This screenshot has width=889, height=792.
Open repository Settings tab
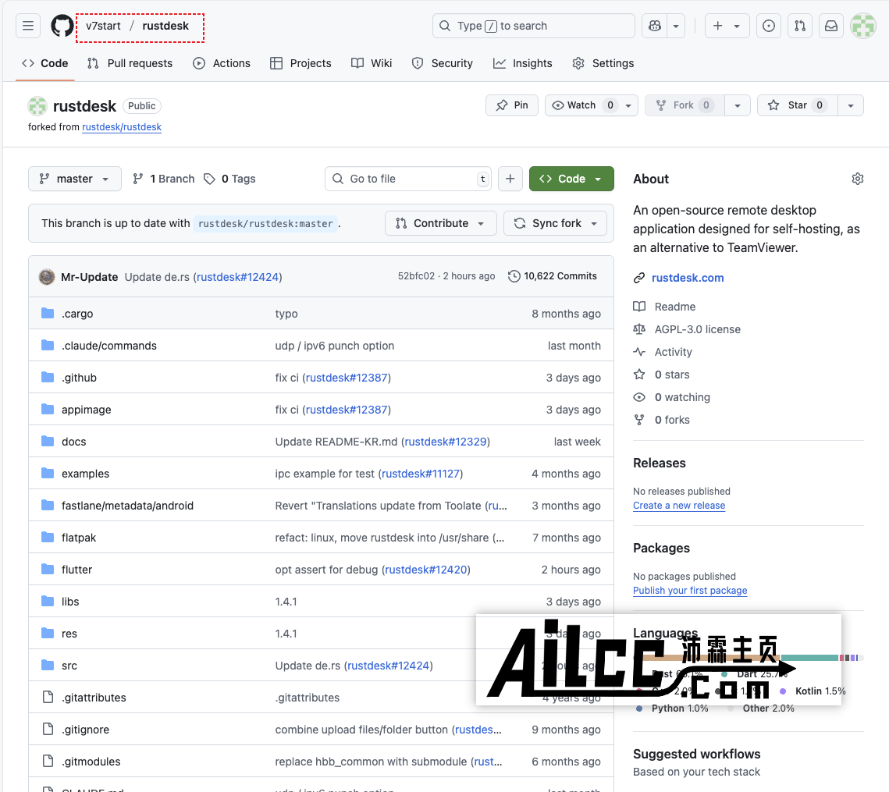pos(603,63)
